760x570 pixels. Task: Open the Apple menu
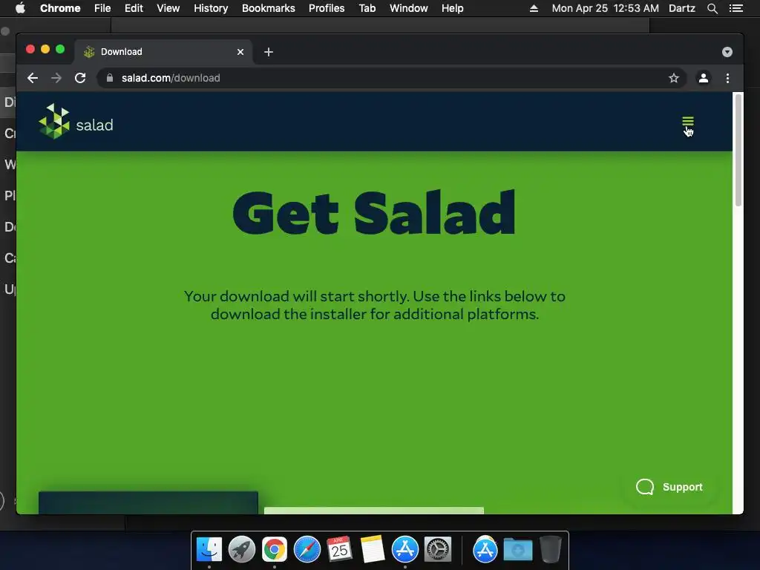coord(20,8)
